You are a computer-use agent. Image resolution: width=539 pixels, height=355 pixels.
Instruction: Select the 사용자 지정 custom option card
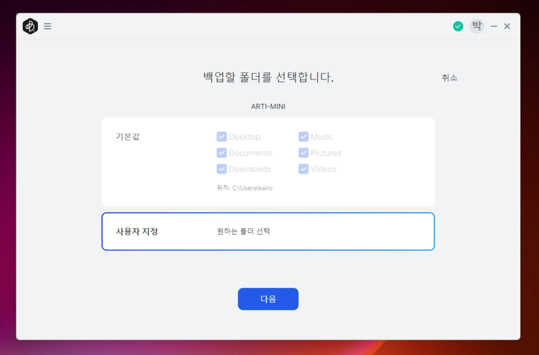tap(268, 231)
